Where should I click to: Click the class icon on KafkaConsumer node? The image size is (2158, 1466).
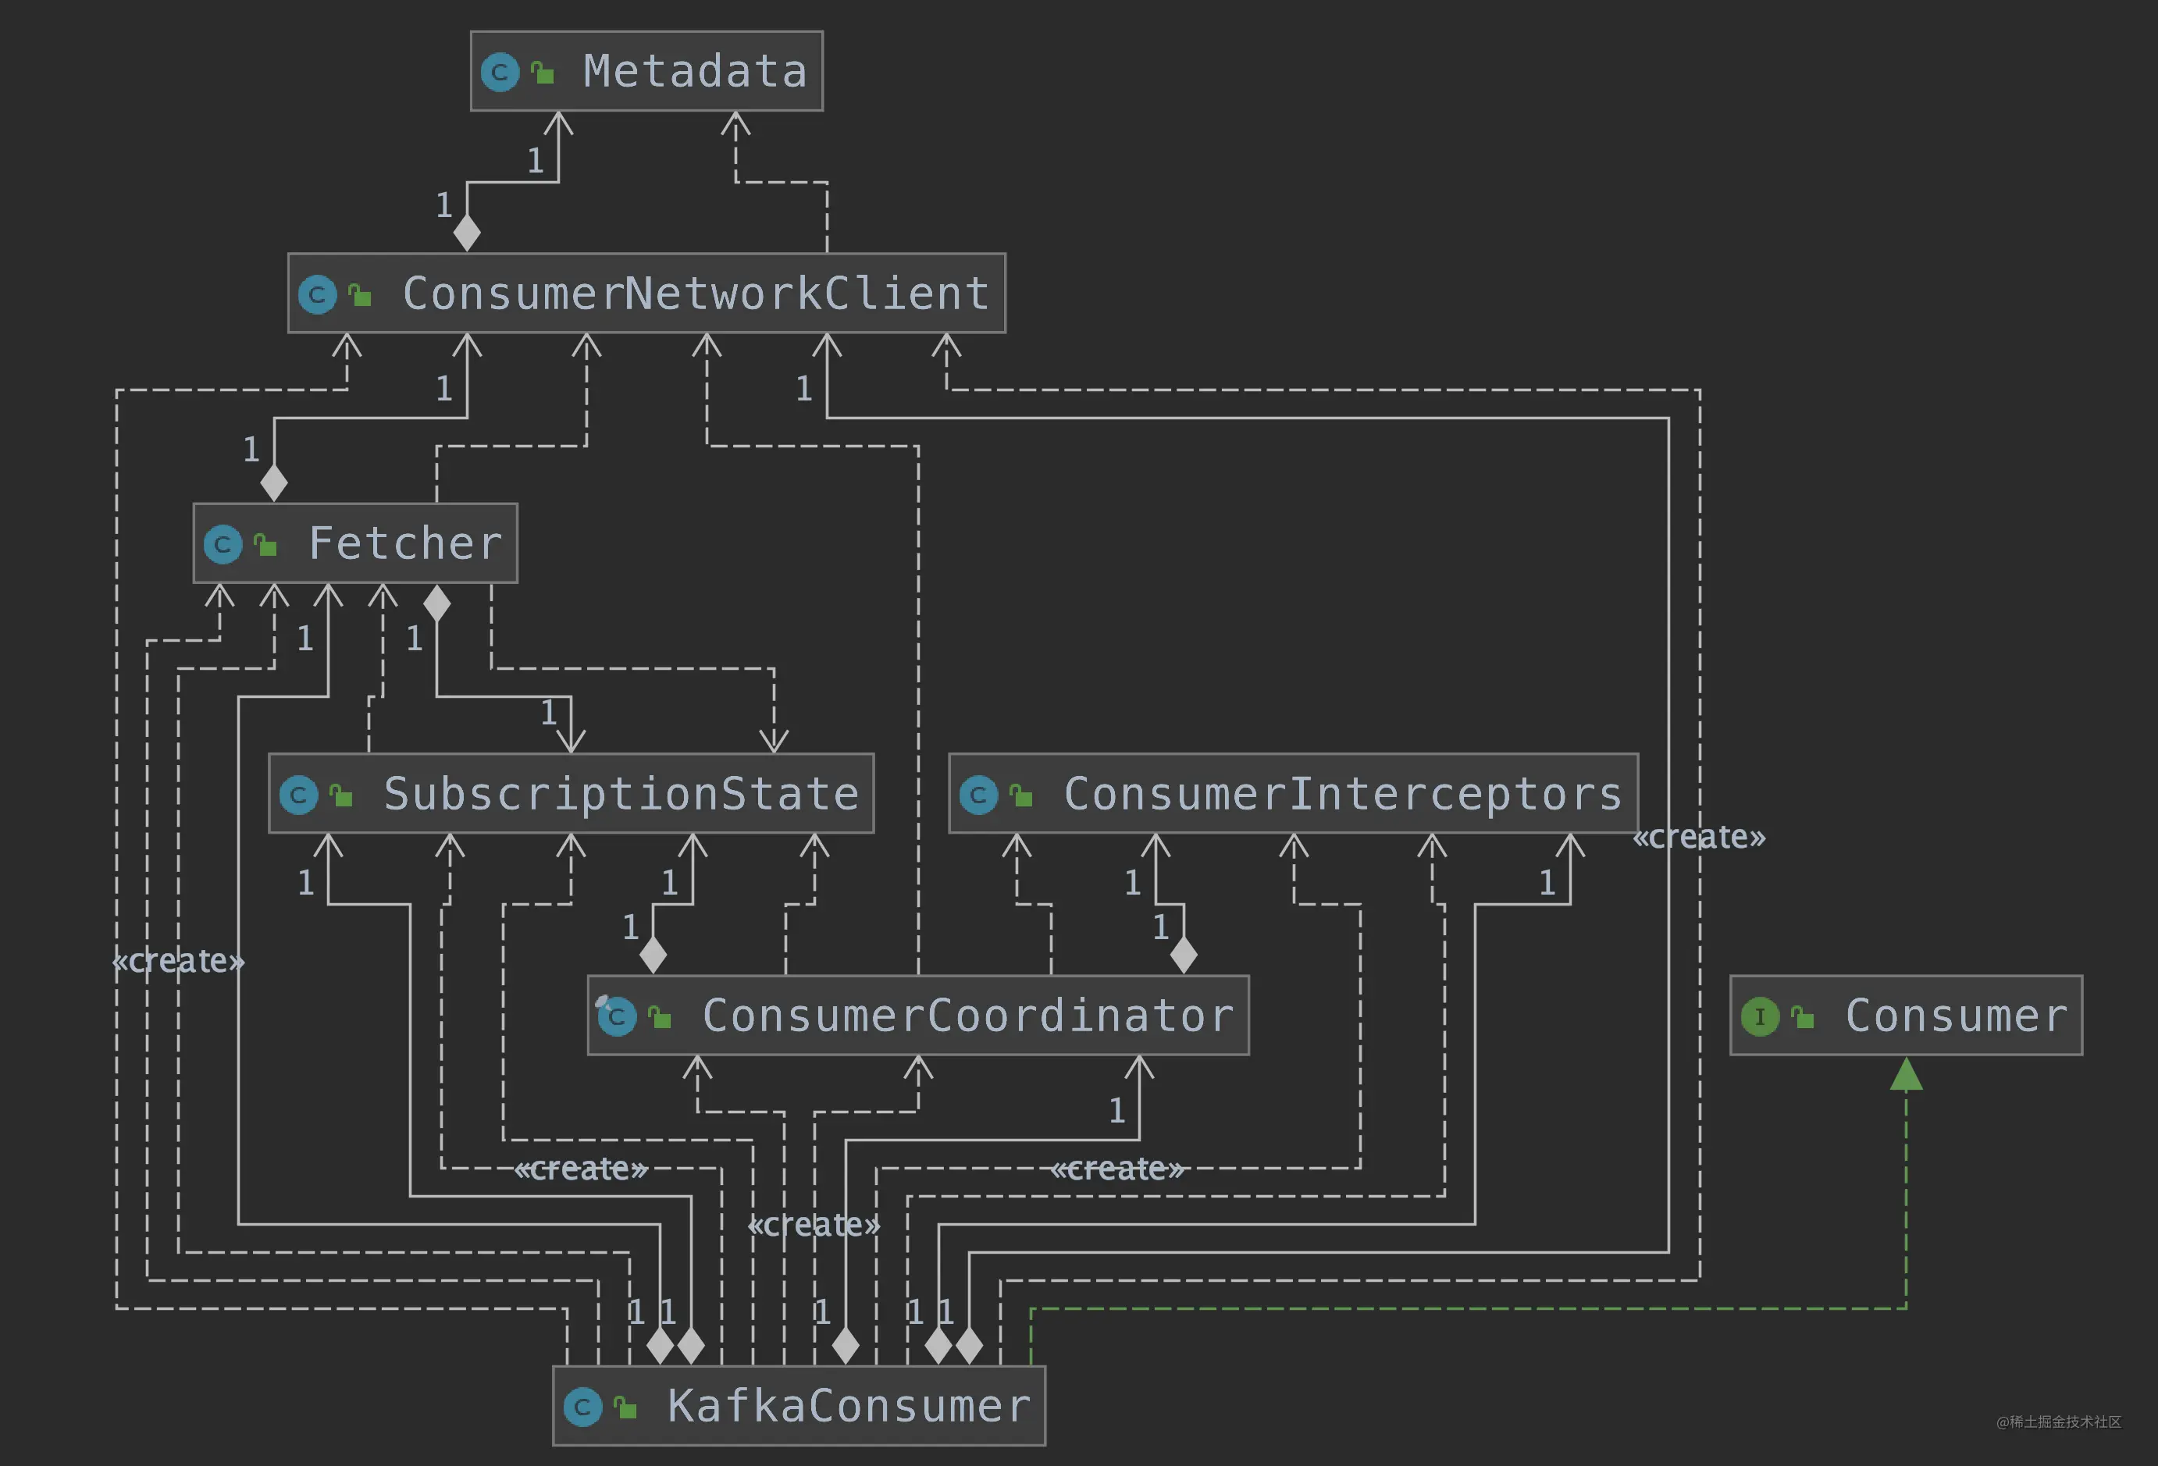point(583,1407)
